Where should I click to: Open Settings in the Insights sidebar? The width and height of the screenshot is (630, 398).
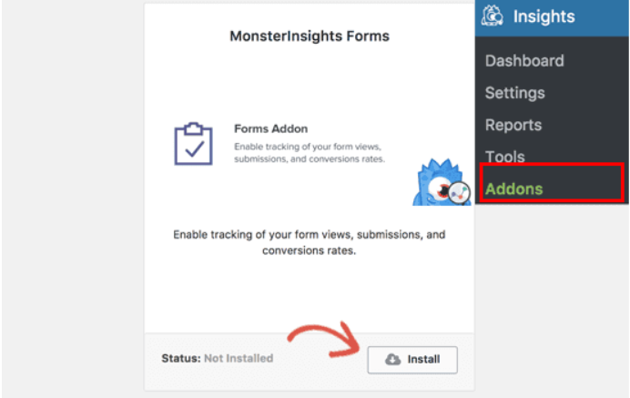pos(514,93)
